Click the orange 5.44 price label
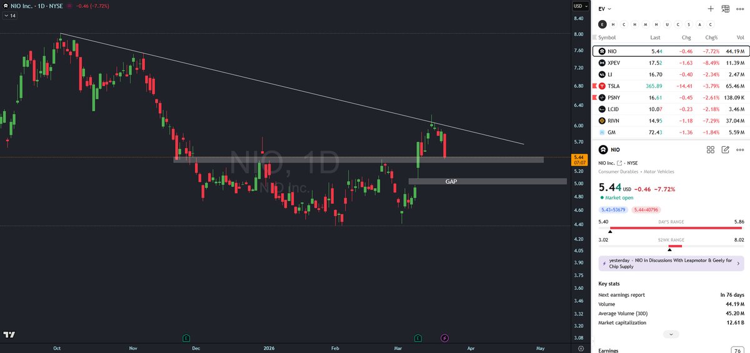This screenshot has width=750, height=353. tap(579, 159)
